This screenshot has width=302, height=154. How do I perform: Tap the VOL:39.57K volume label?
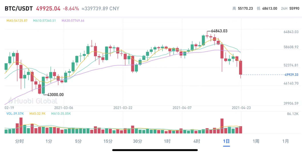[x=15, y=113]
